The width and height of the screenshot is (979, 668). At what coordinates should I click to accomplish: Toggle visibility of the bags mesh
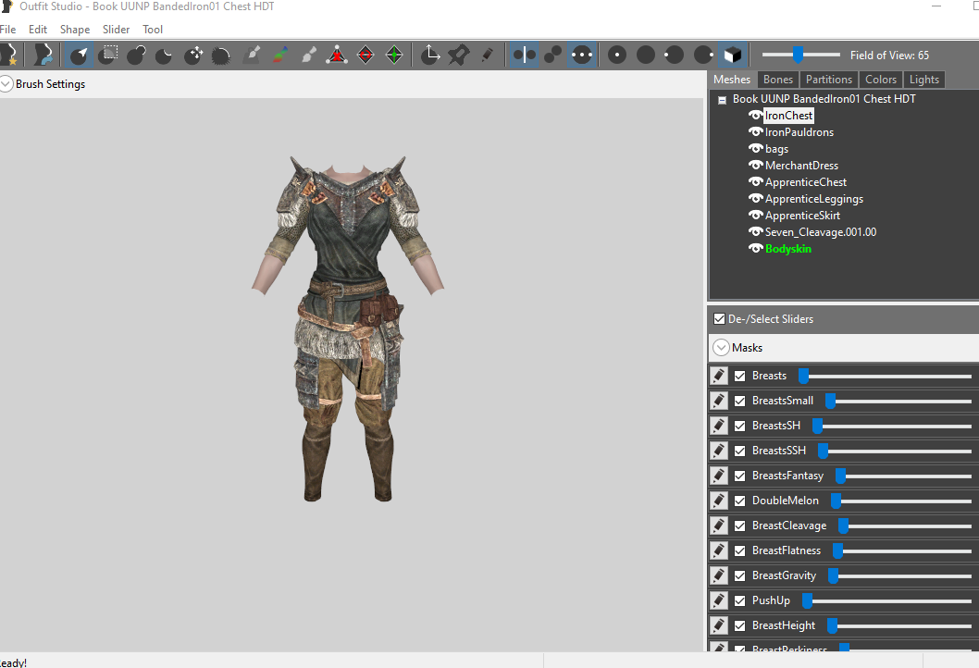(x=755, y=149)
